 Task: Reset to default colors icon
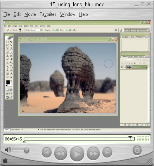[x=7, y=86]
